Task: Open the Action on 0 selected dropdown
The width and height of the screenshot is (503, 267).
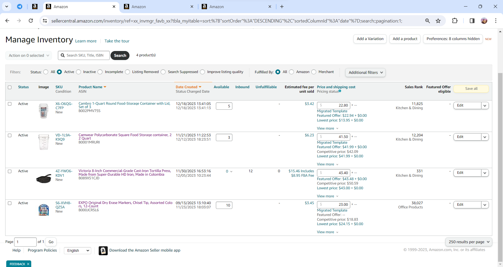Action: pos(29,55)
